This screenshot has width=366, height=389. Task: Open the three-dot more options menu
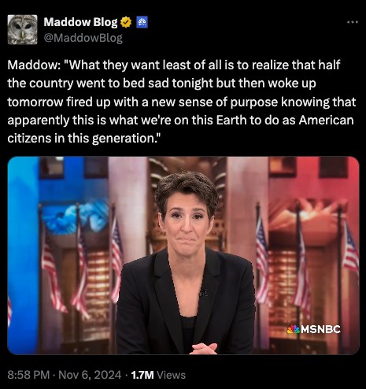[x=353, y=22]
